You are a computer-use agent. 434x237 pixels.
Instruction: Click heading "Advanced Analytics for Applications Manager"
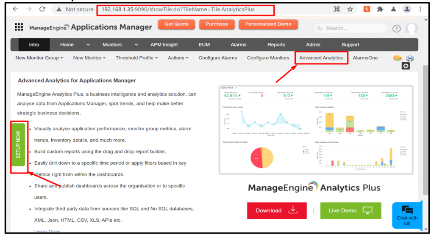coord(77,81)
